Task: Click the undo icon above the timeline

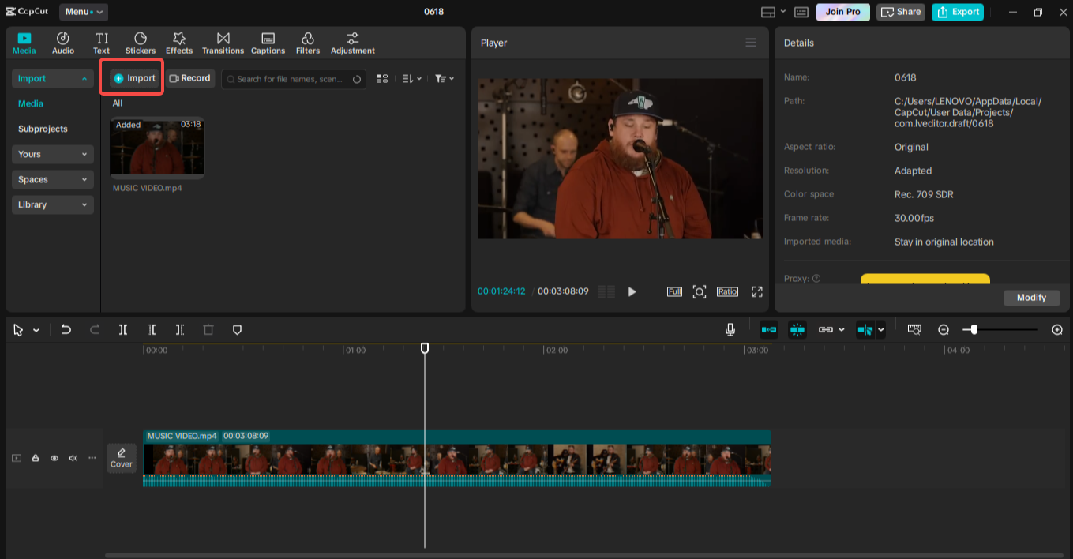Action: (x=66, y=329)
